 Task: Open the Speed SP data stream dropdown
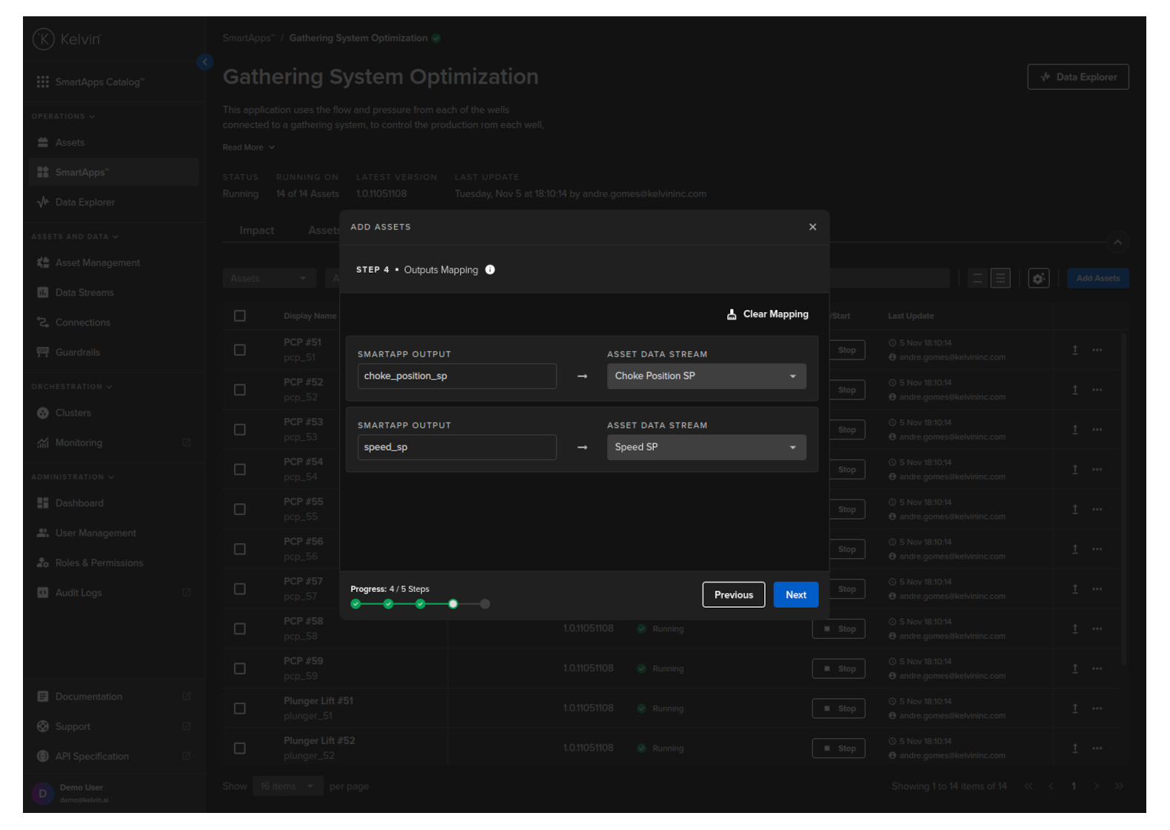click(706, 448)
